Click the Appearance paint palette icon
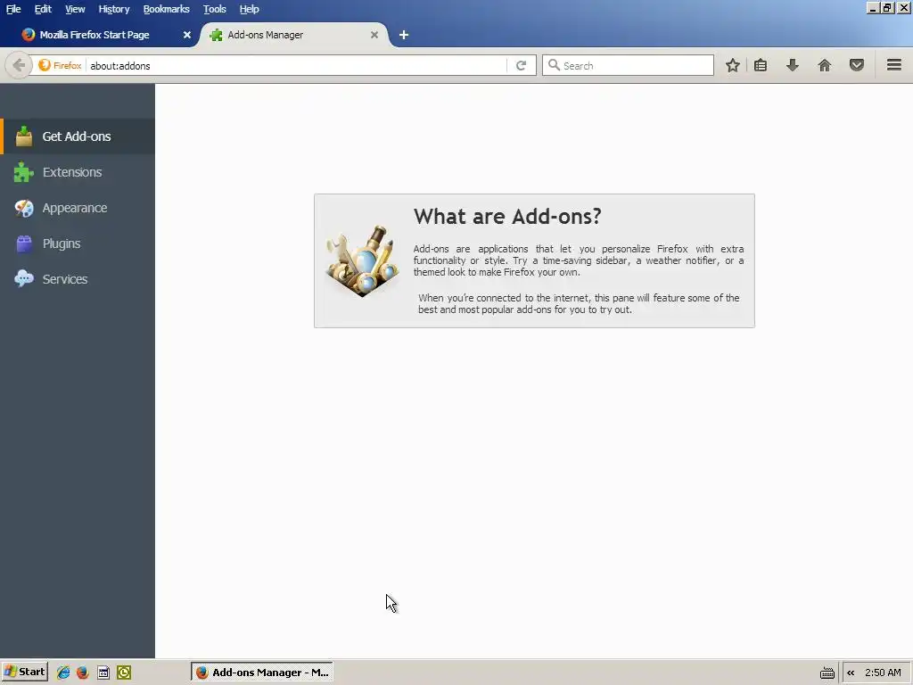The width and height of the screenshot is (913, 685). (x=23, y=208)
